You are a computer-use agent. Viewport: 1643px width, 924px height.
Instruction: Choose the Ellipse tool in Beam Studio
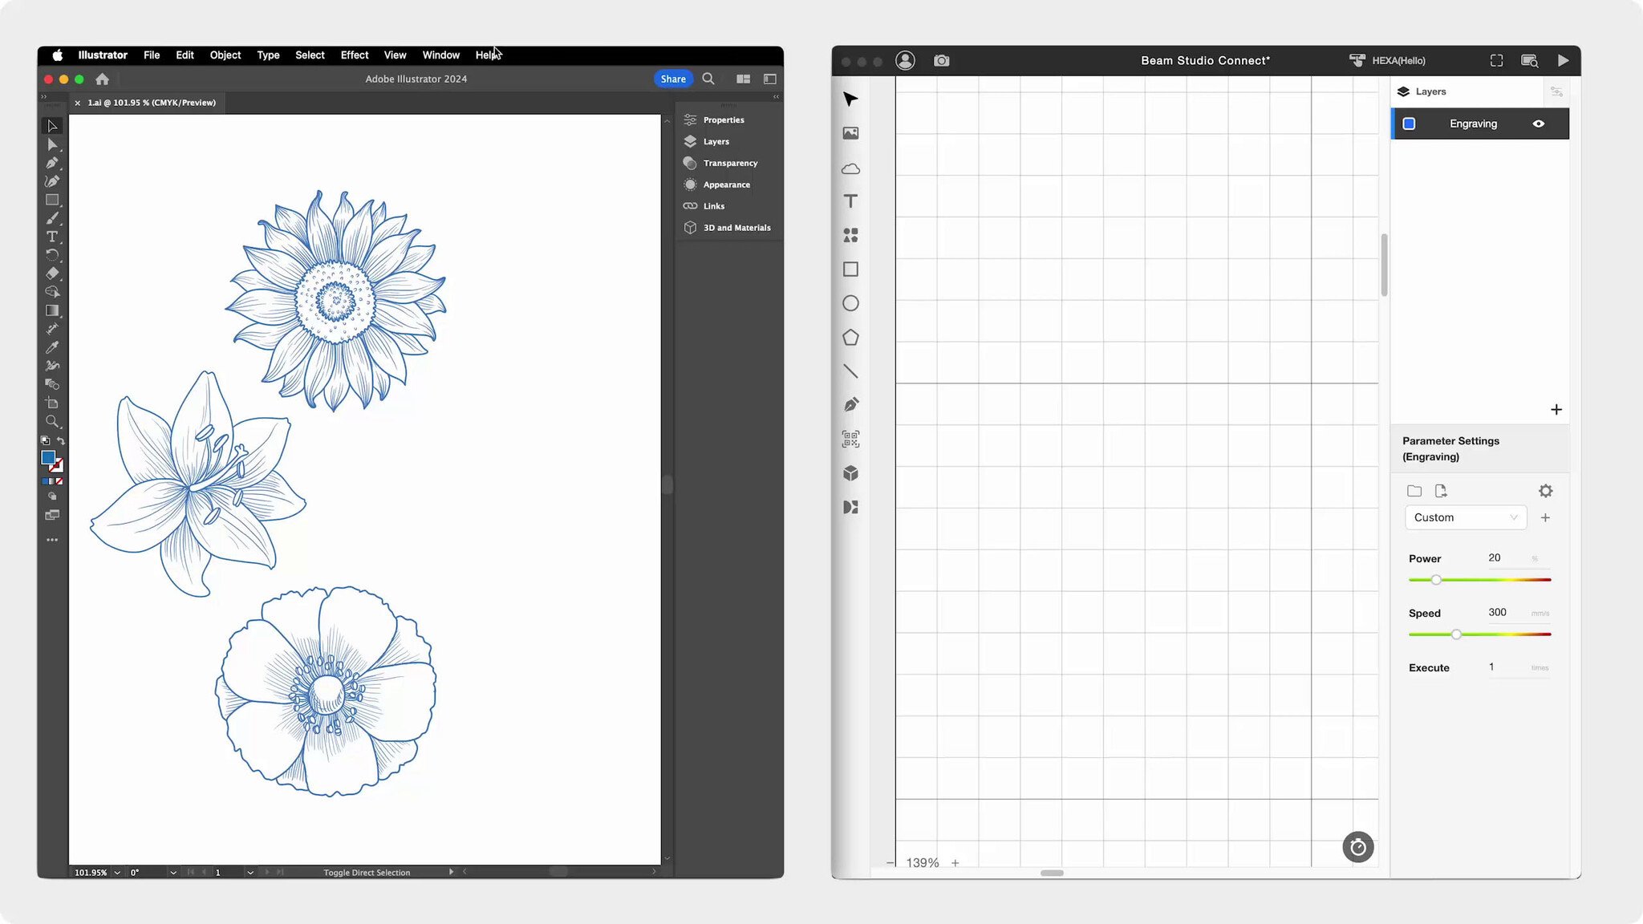pos(850,303)
